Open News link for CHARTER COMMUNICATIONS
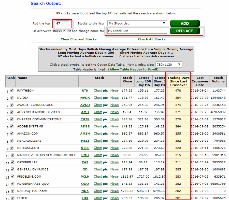The image size is (229, 200). tap(114, 119)
